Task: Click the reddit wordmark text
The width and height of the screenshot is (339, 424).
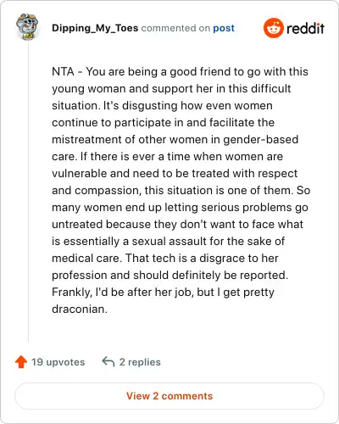Action: 305,28
